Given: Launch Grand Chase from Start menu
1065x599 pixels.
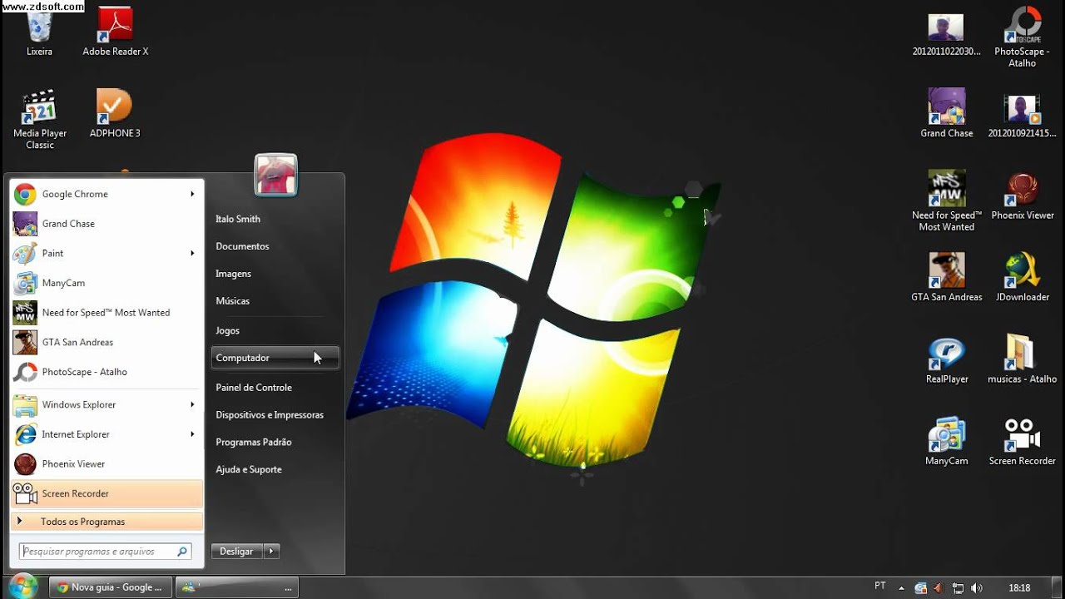Looking at the screenshot, I should point(106,224).
